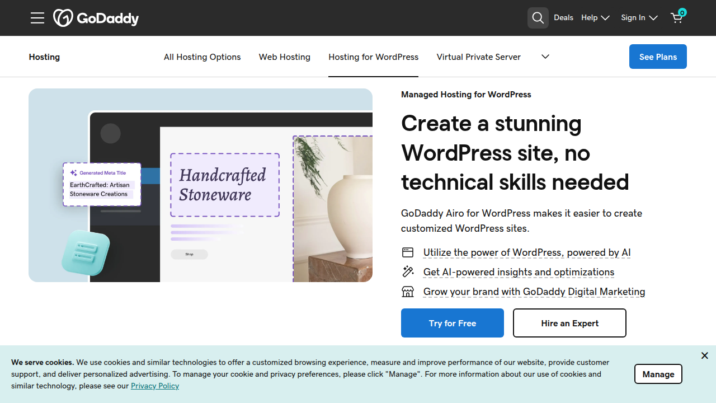Click the Generated Meta Title card
The height and width of the screenshot is (403, 716).
(102, 184)
